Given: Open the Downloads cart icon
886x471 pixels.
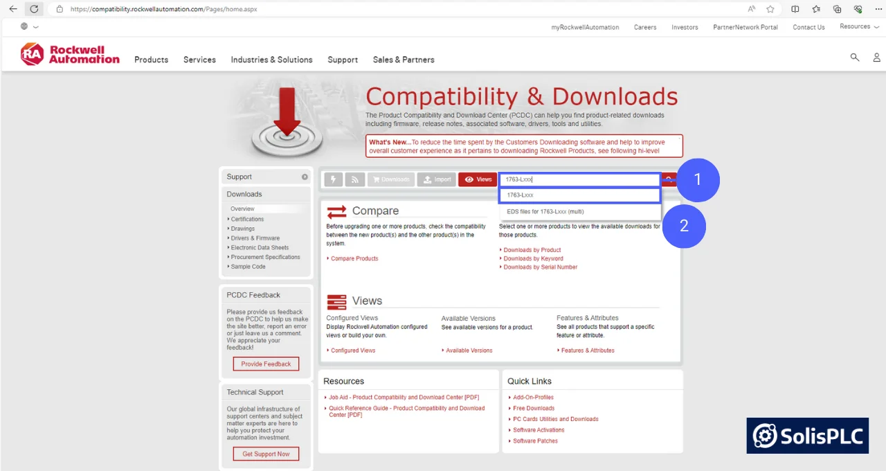Looking at the screenshot, I should coord(390,179).
